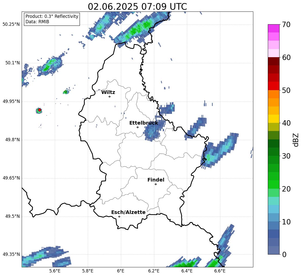Viewport: 302px width, 276px height.
Task: Click the colorbar value 20
Action: tap(286, 189)
